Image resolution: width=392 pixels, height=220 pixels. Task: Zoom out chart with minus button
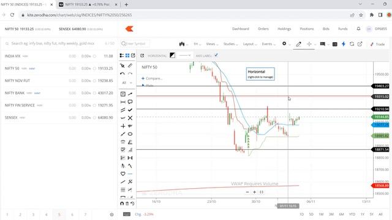(x=247, y=192)
